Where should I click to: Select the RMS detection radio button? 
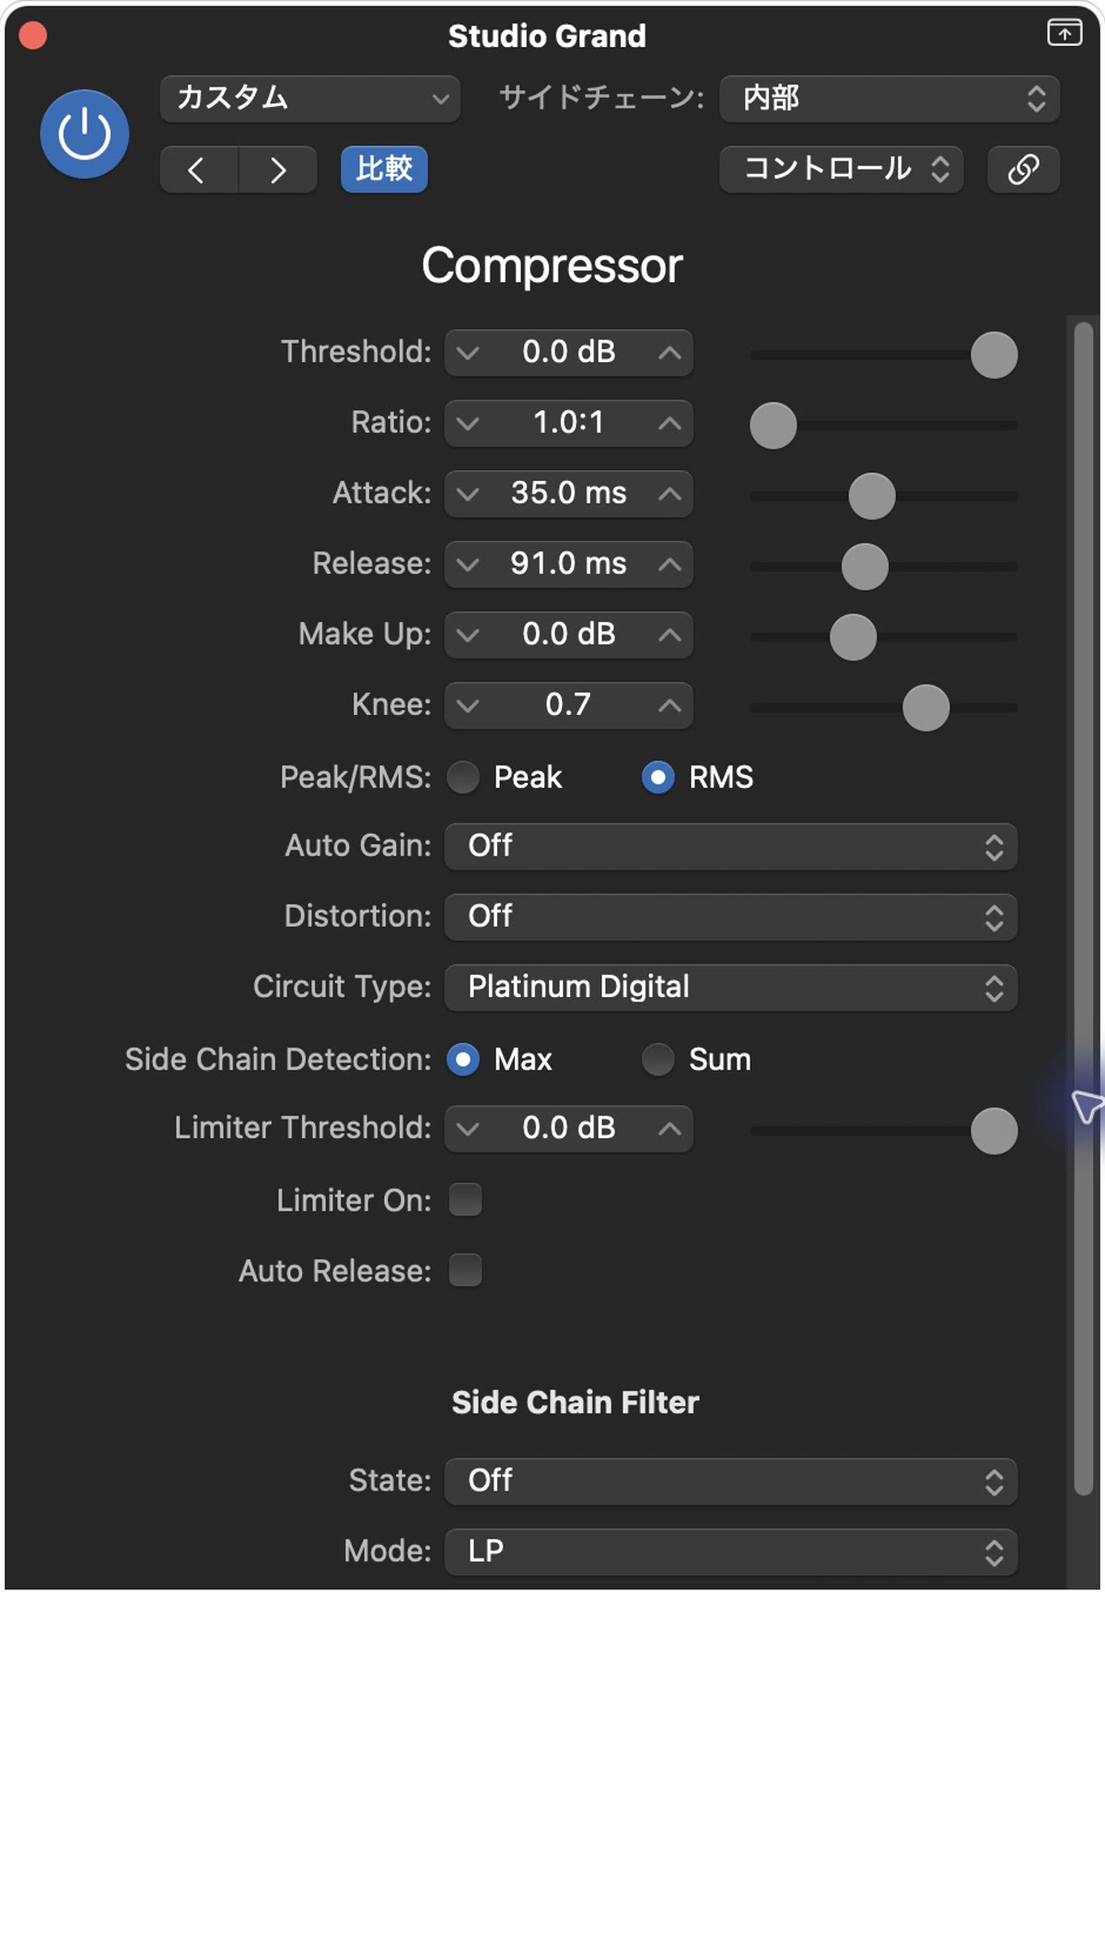[x=657, y=778]
